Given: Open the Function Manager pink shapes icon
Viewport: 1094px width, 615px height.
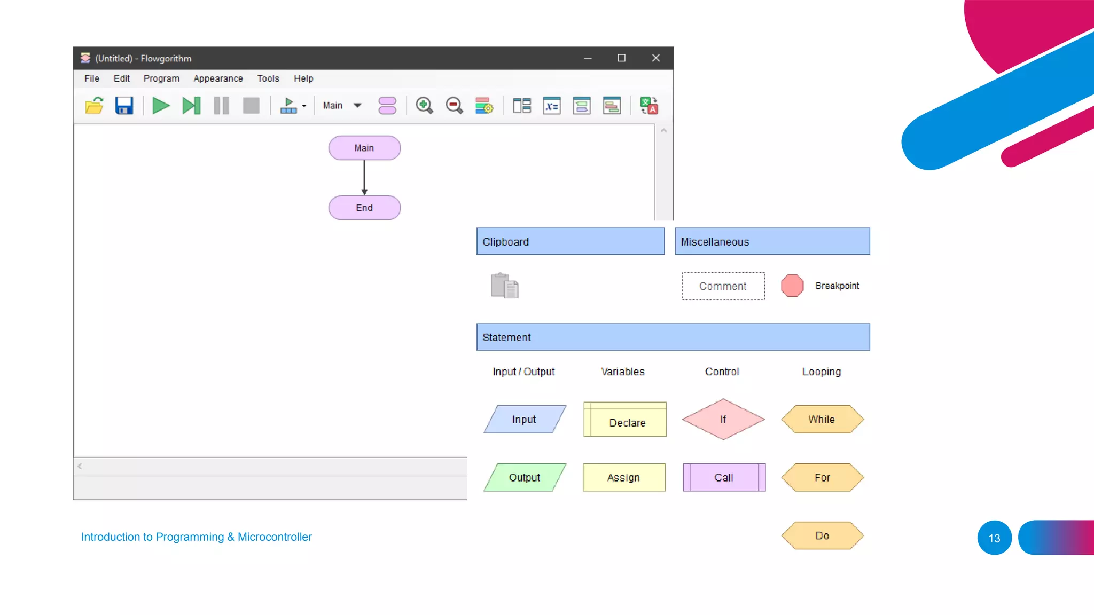Looking at the screenshot, I should pyautogui.click(x=387, y=106).
